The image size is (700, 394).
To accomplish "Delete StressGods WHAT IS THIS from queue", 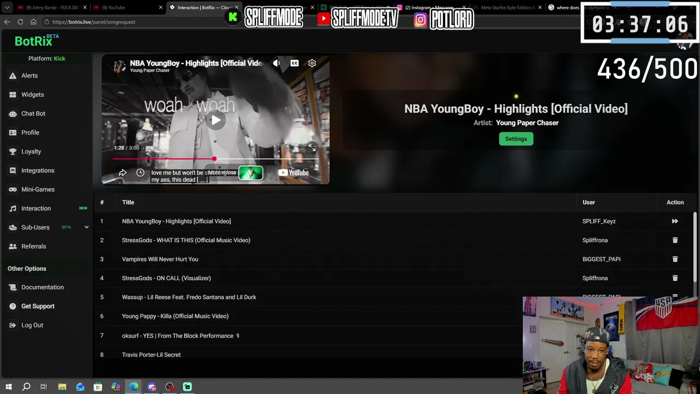I will pos(675,240).
